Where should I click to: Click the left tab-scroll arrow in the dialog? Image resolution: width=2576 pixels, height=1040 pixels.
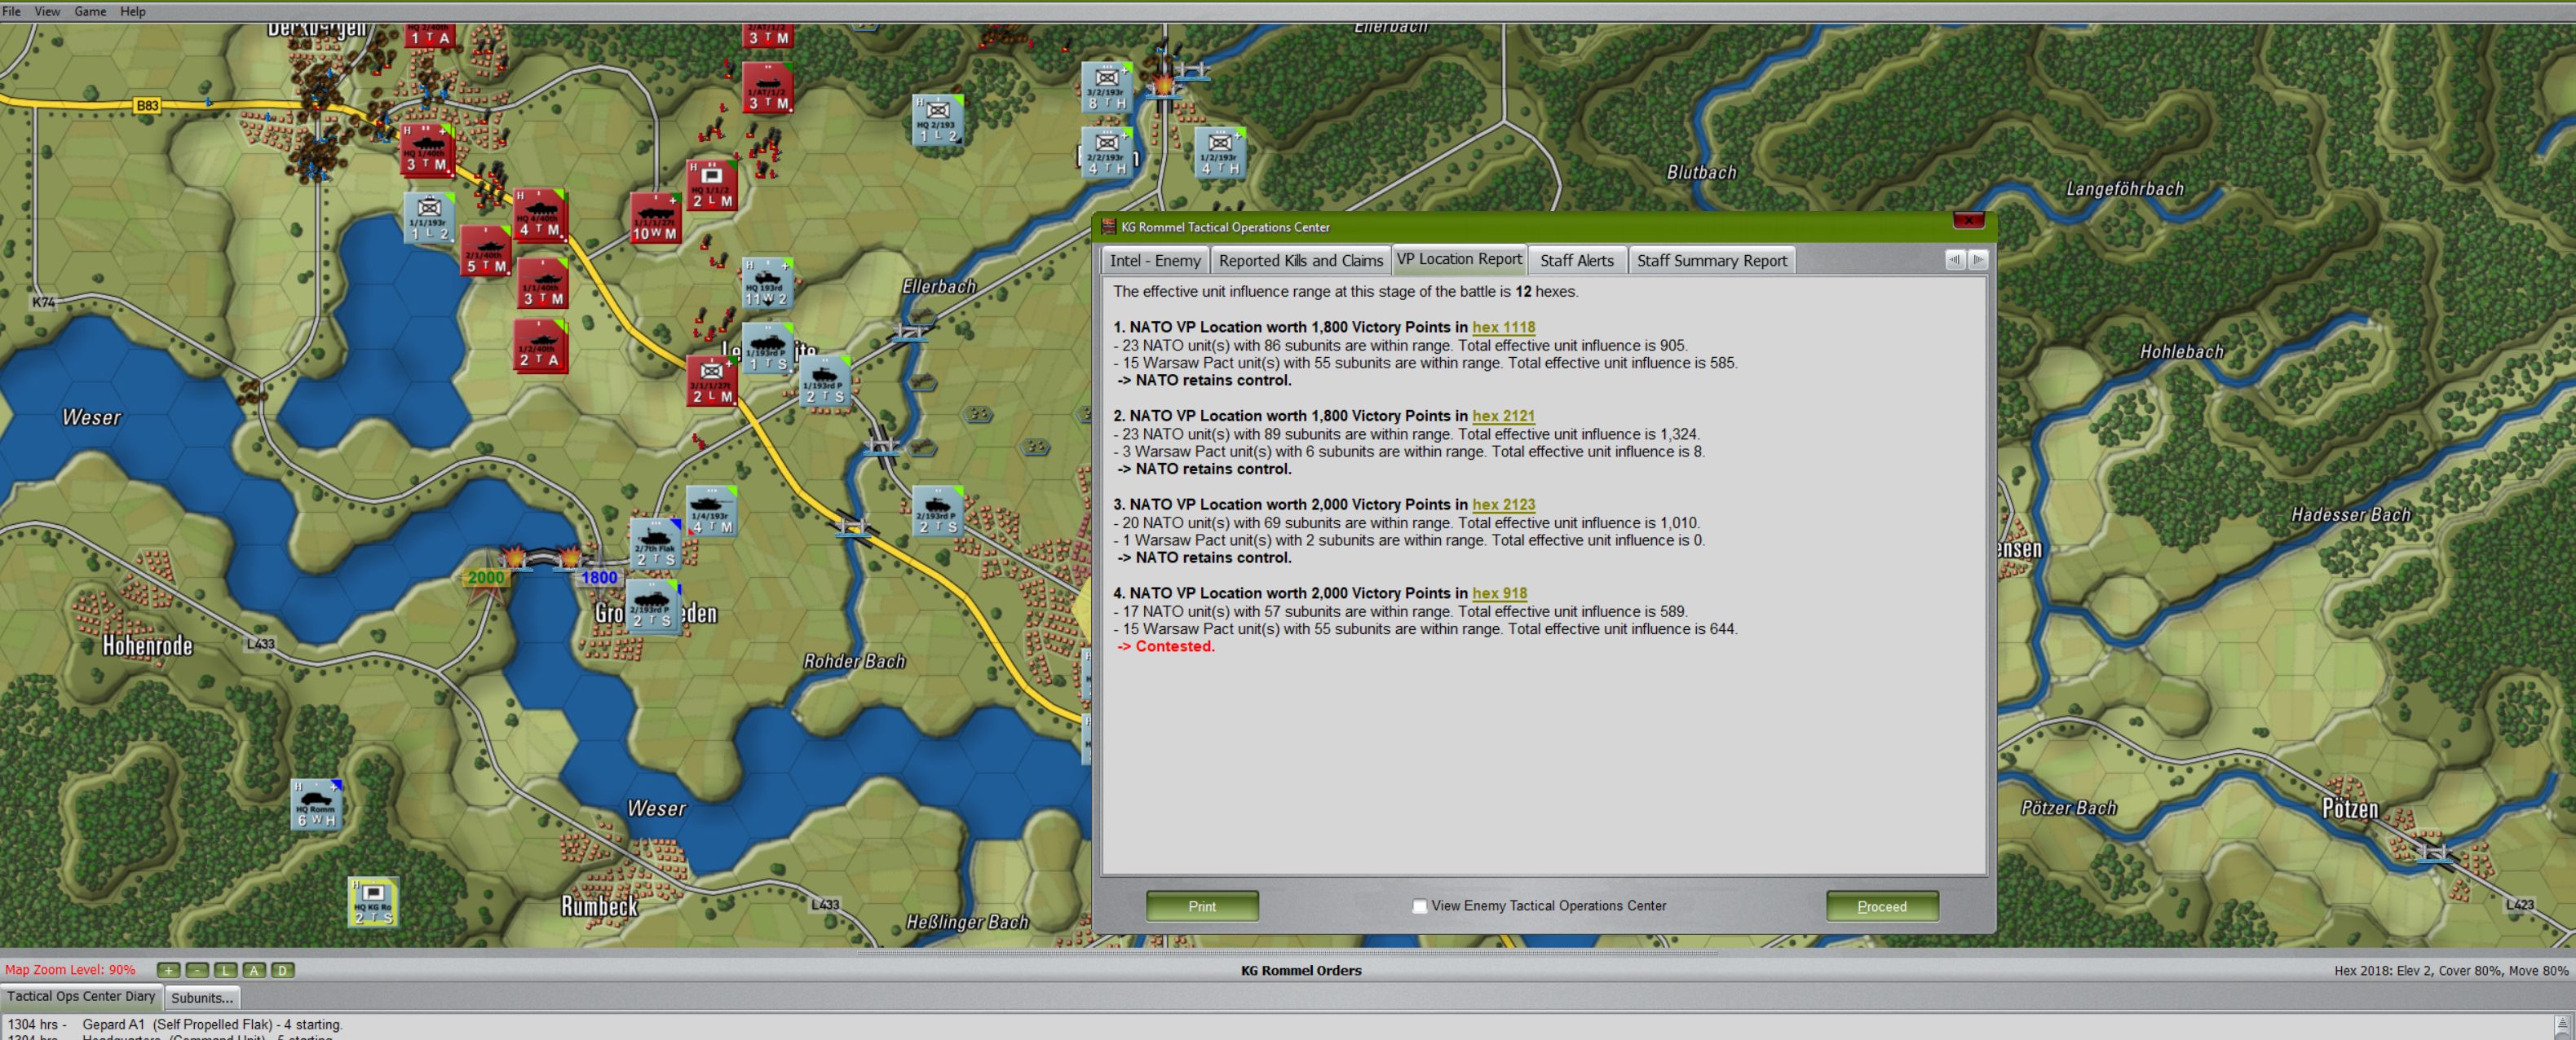tap(1956, 260)
